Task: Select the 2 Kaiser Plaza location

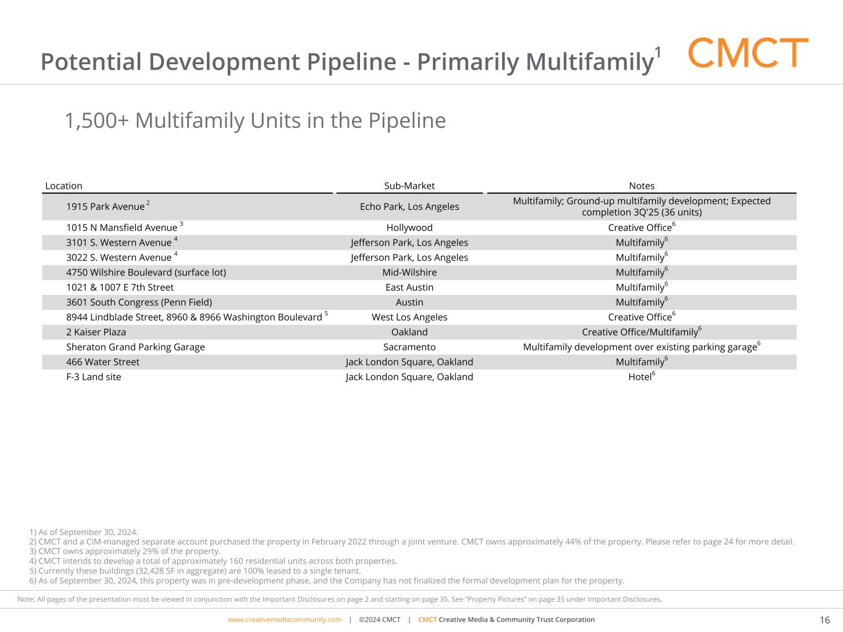Action: pyautogui.click(x=96, y=332)
